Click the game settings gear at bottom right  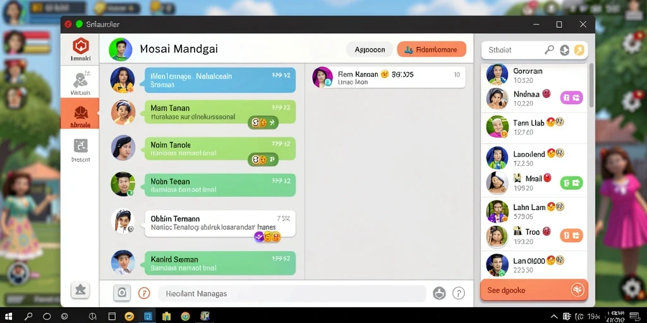(632, 288)
